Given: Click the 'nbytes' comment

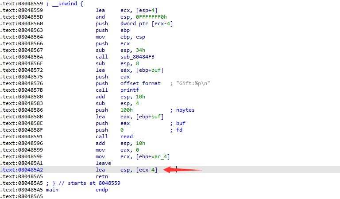Looking at the screenshot, I should tap(185, 110).
